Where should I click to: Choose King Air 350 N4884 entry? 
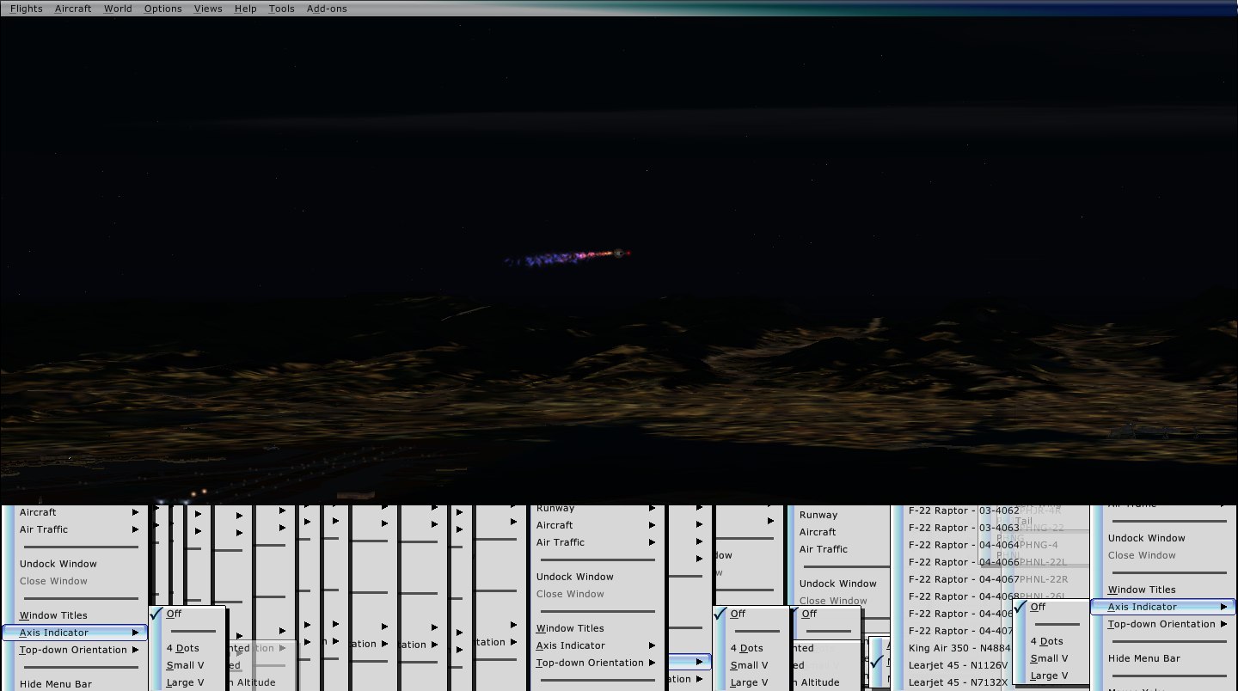point(958,648)
